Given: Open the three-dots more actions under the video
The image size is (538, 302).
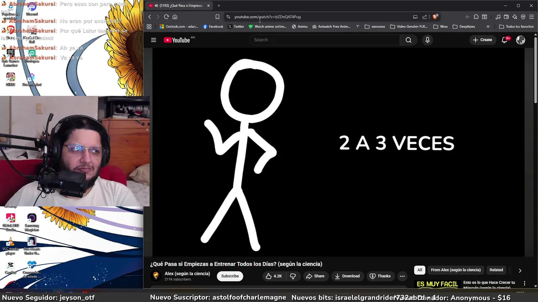Looking at the screenshot, I should pos(402,276).
